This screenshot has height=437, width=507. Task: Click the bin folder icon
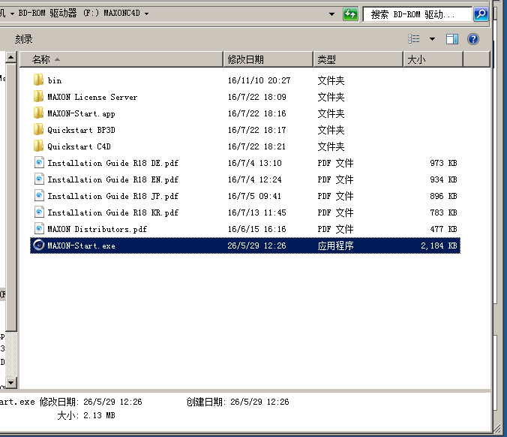point(39,80)
